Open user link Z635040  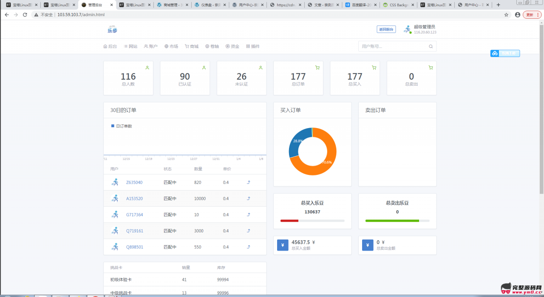click(134, 183)
